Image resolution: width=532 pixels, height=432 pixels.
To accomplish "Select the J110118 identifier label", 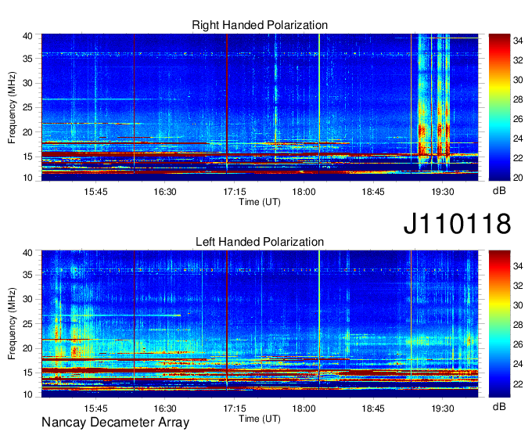I will [457, 223].
